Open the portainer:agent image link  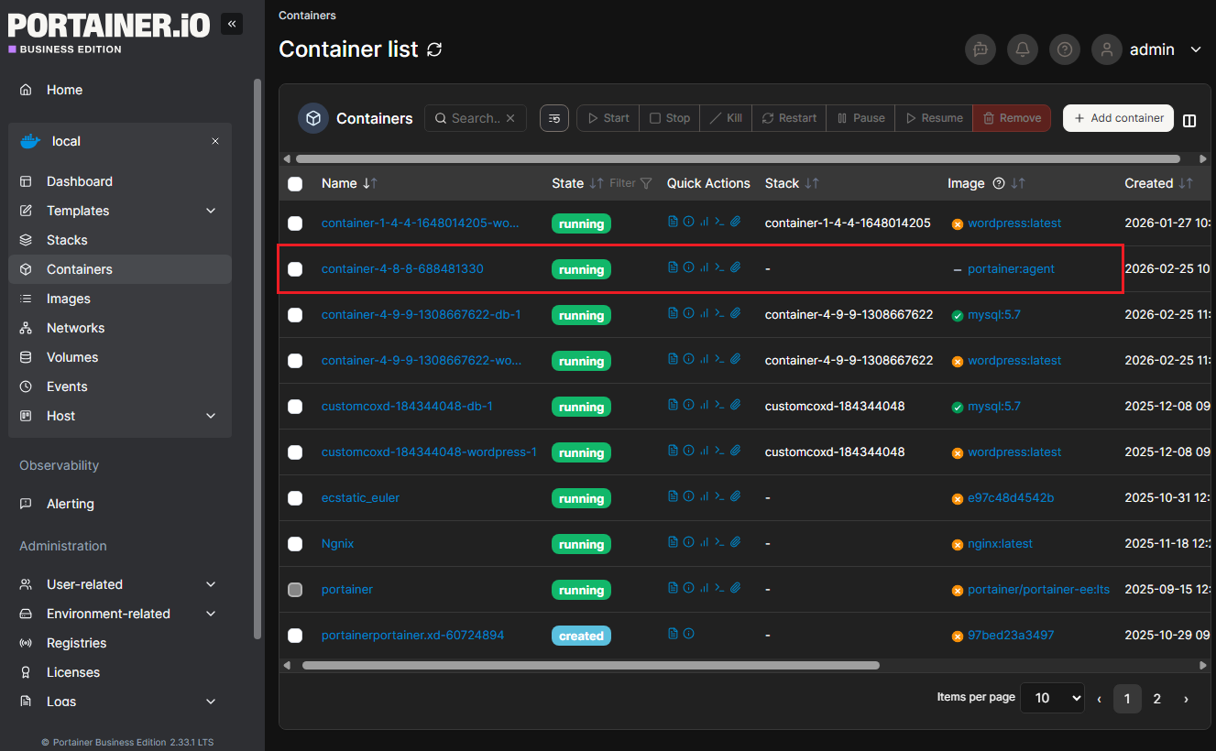[1011, 269]
